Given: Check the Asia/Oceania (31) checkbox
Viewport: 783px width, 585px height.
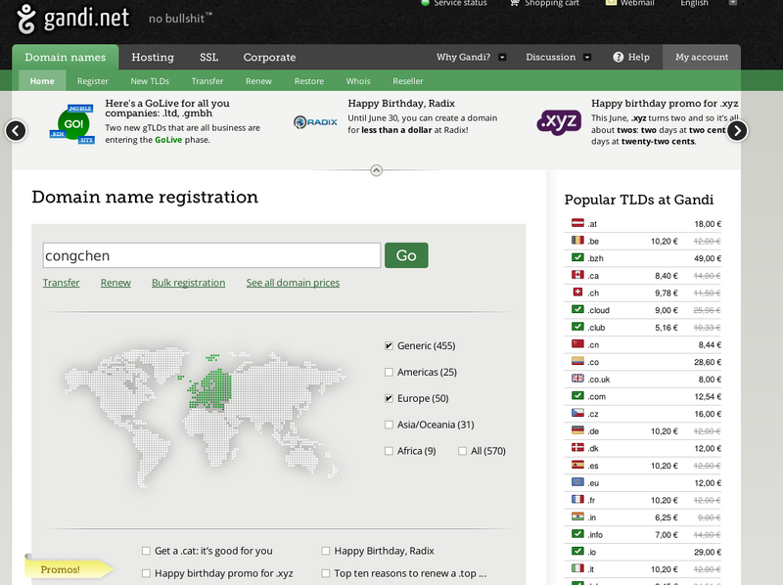Looking at the screenshot, I should (390, 425).
